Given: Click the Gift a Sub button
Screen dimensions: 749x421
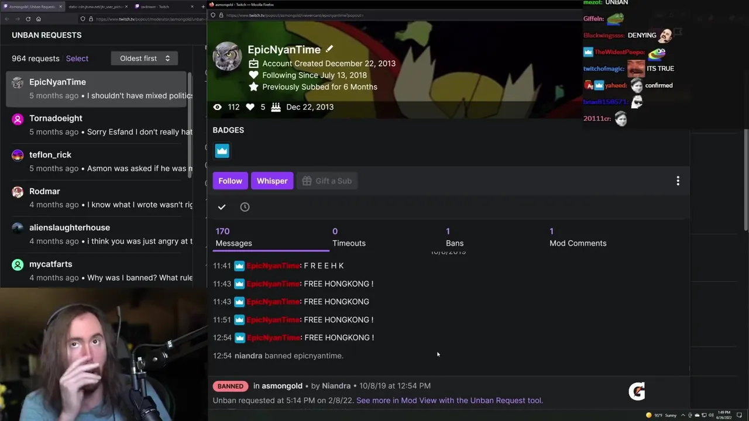Looking at the screenshot, I should [x=327, y=181].
